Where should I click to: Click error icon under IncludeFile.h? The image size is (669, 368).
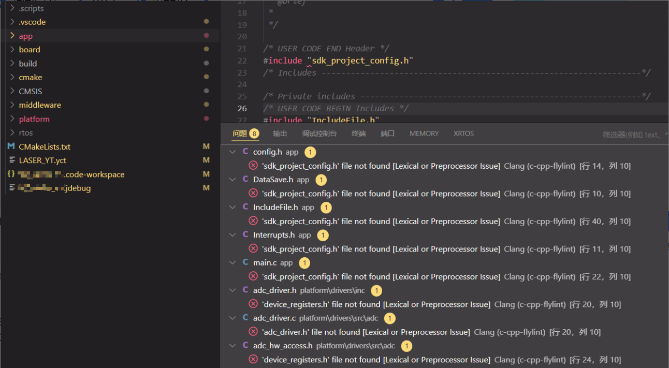click(x=253, y=221)
